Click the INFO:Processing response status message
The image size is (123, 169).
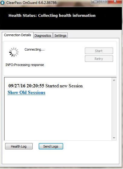(x=25, y=65)
